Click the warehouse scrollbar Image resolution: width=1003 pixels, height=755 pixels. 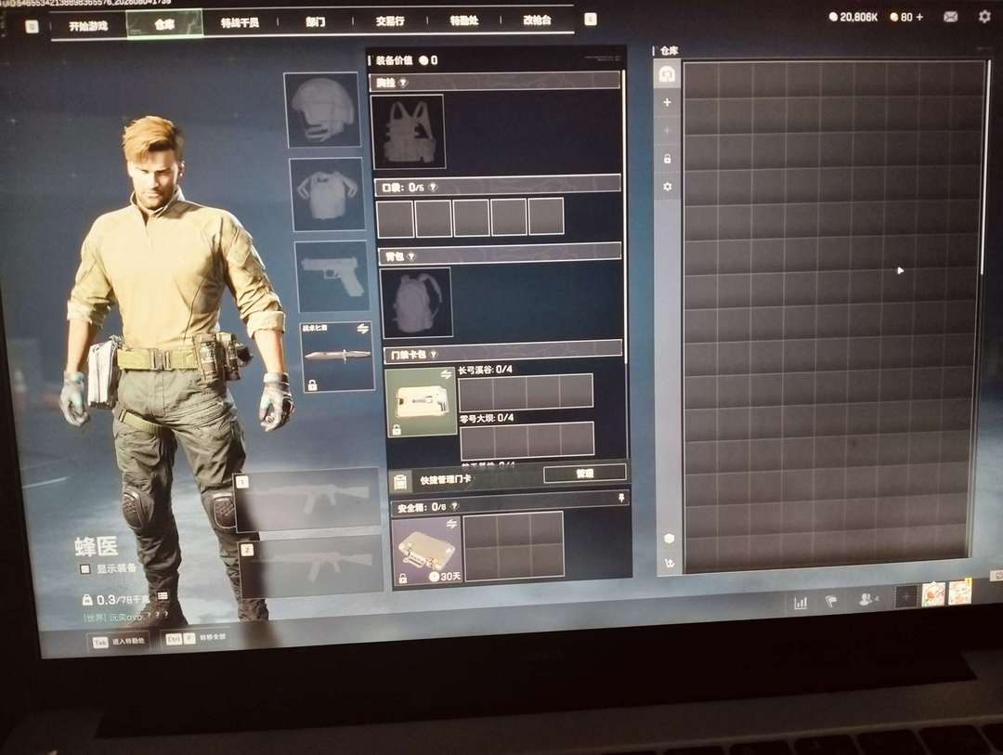pos(983,168)
